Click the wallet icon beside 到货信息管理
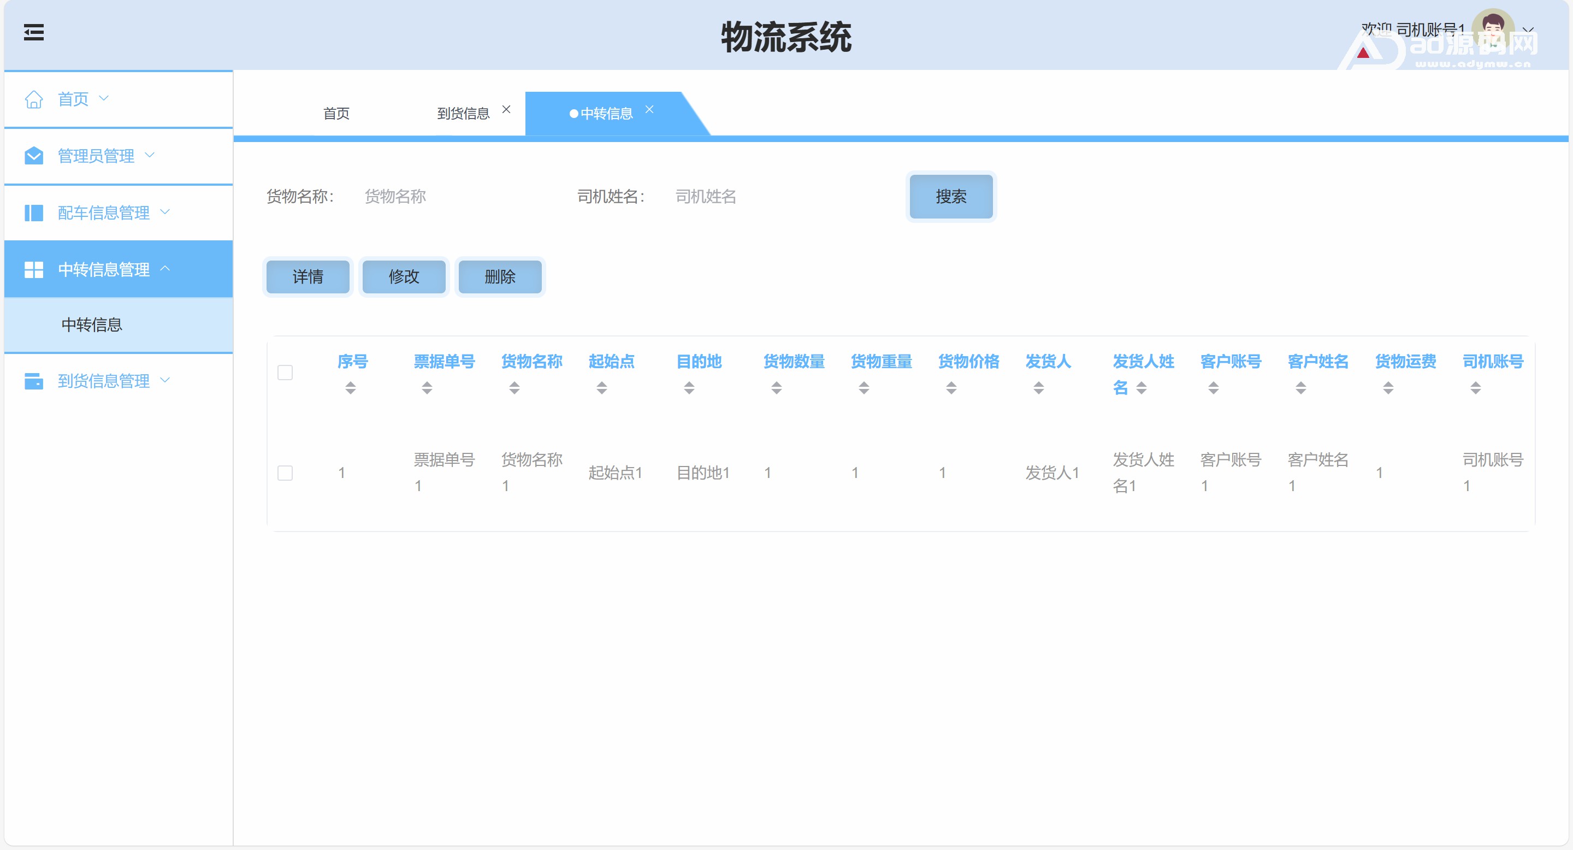This screenshot has height=850, width=1573. point(33,381)
